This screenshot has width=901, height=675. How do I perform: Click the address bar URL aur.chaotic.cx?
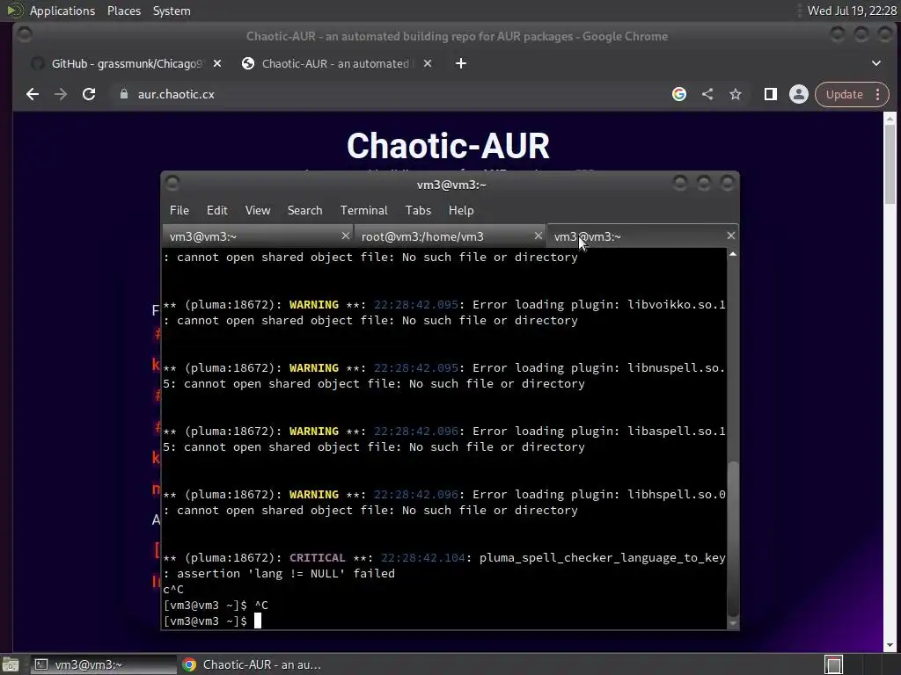(x=176, y=94)
